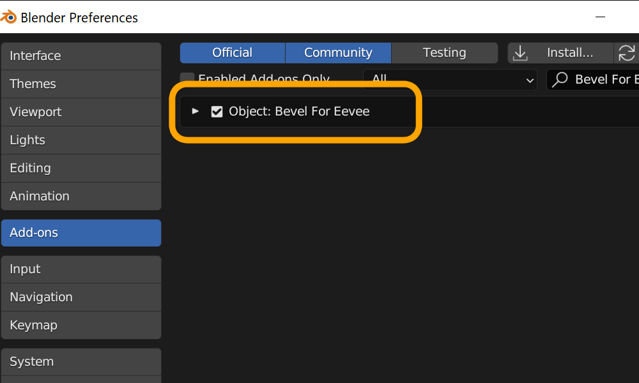
Task: Show the Animation preferences
Action: tap(81, 196)
